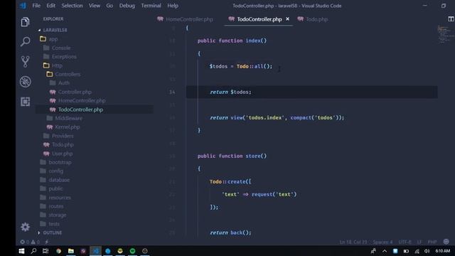Image resolution: width=455 pixels, height=256 pixels.
Task: Click the feedback smiley in status bar
Action: (446, 242)
